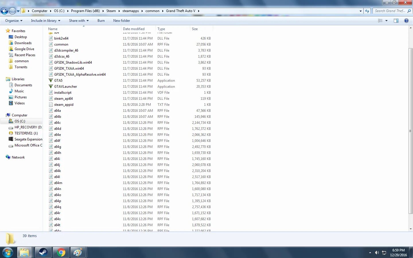The height and width of the screenshot is (258, 413).
Task: Click the Back navigation arrow button
Action: 4,11
